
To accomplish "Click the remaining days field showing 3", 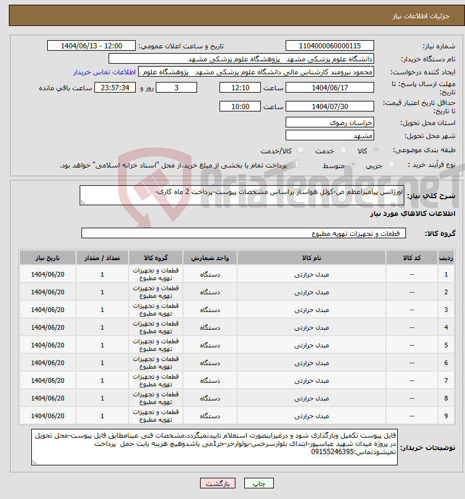I will (176, 87).
